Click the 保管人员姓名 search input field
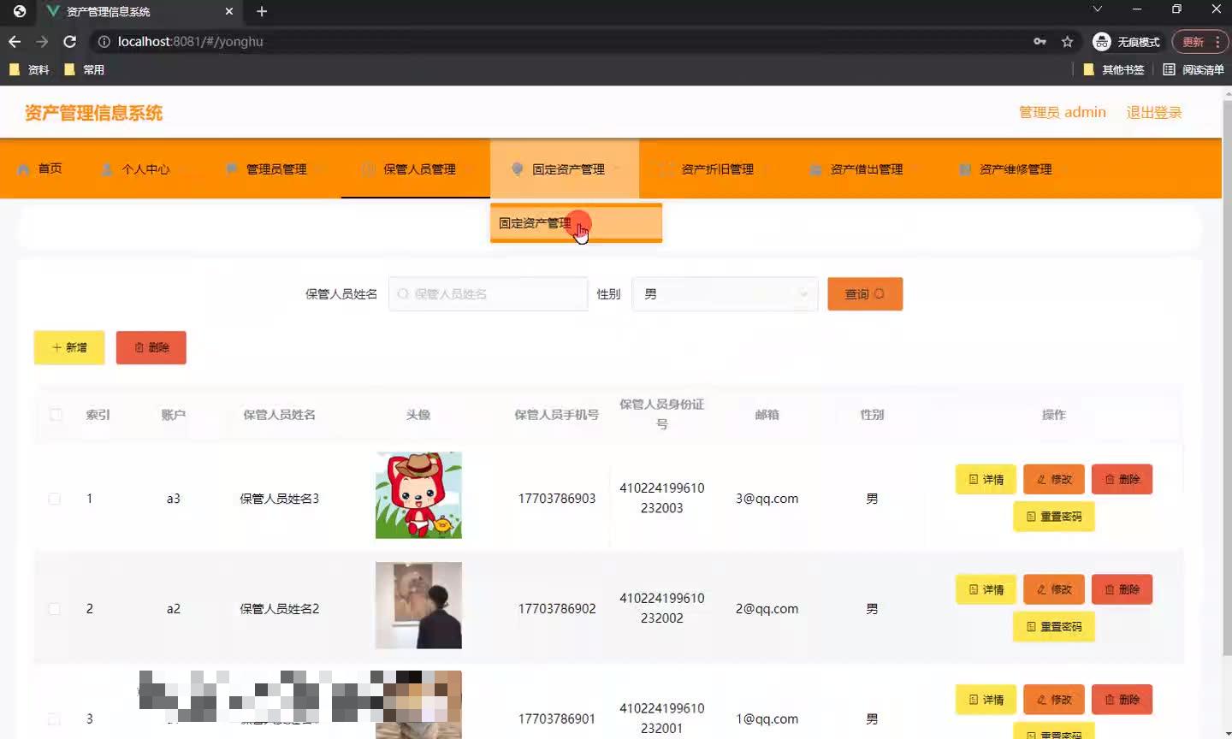This screenshot has height=739, width=1232. (x=488, y=293)
